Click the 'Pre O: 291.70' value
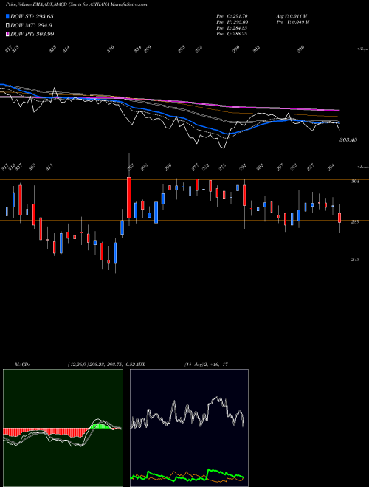Image resolution: width=369 pixels, height=487 pixels. click(x=232, y=16)
